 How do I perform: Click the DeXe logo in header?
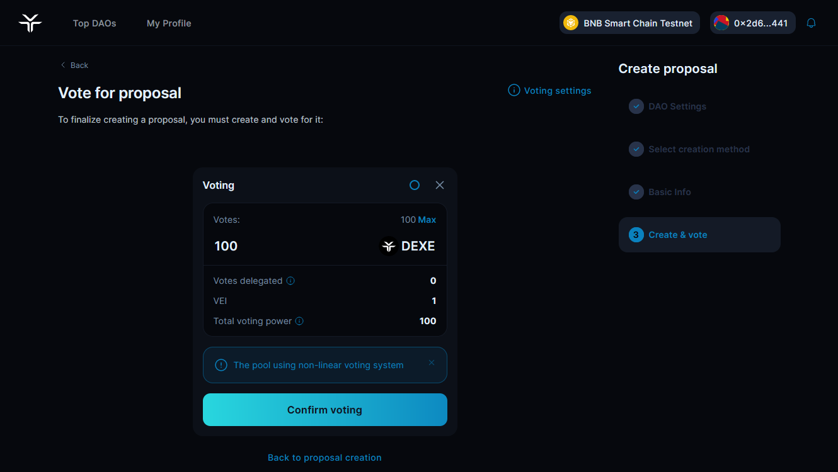(30, 23)
